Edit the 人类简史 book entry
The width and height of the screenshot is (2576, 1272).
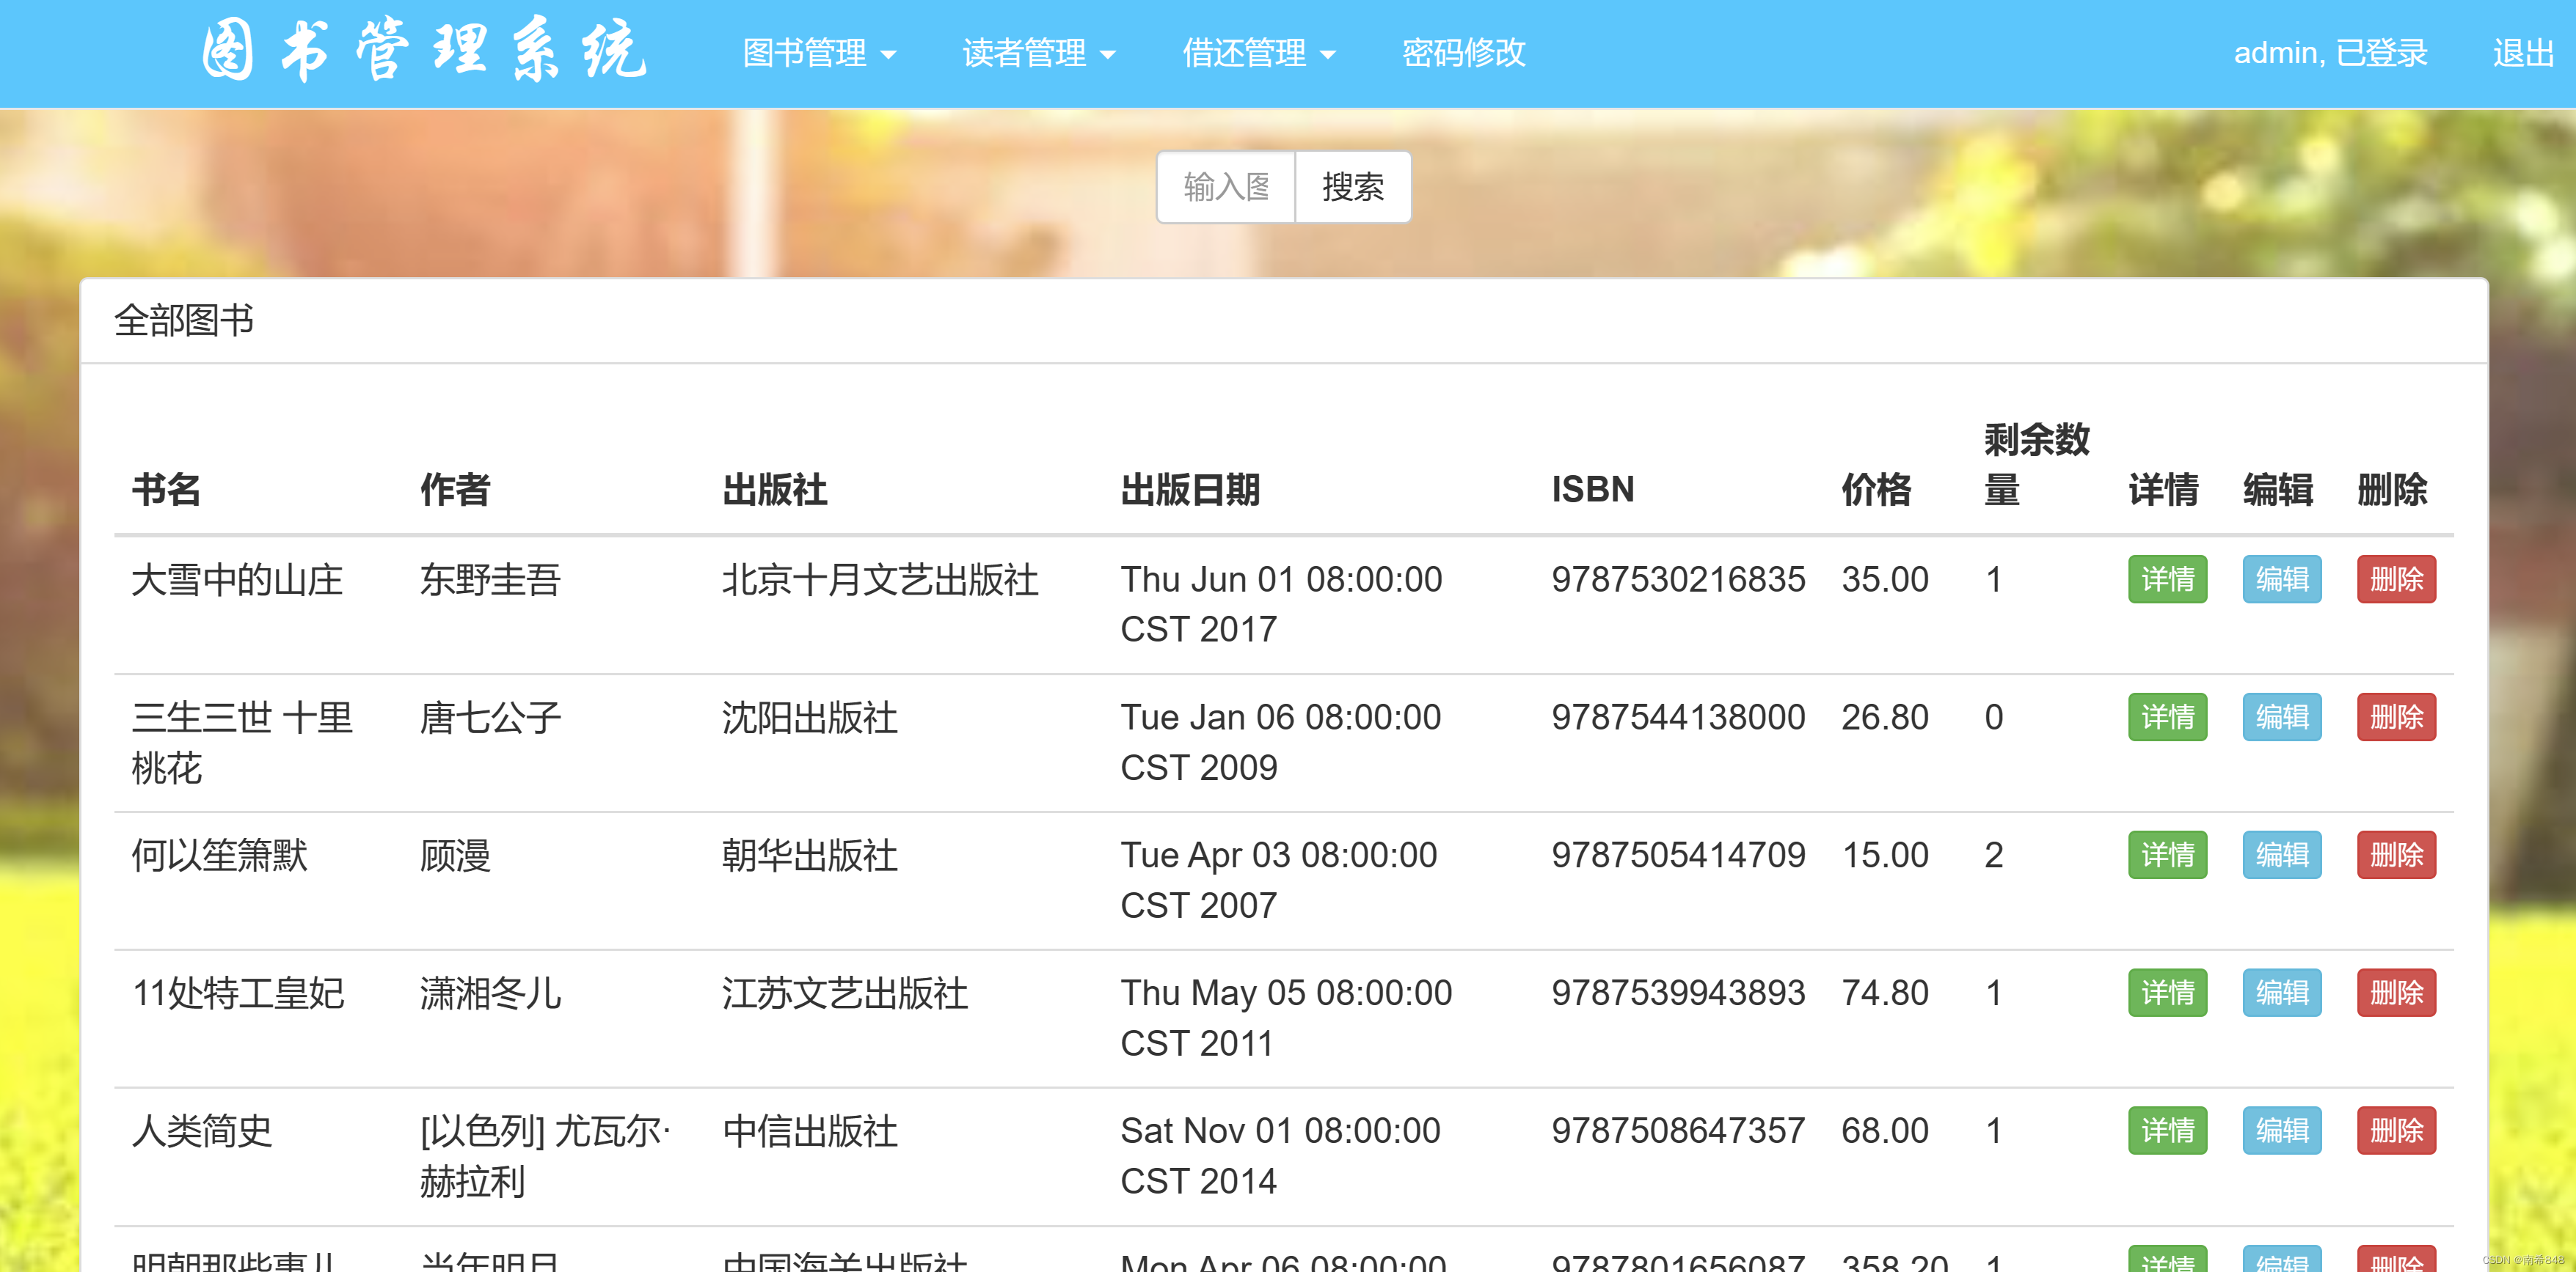coord(2281,1131)
